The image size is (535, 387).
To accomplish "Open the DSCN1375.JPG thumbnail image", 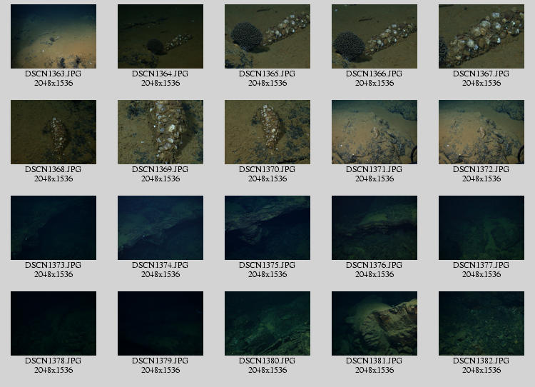I will (x=267, y=228).
